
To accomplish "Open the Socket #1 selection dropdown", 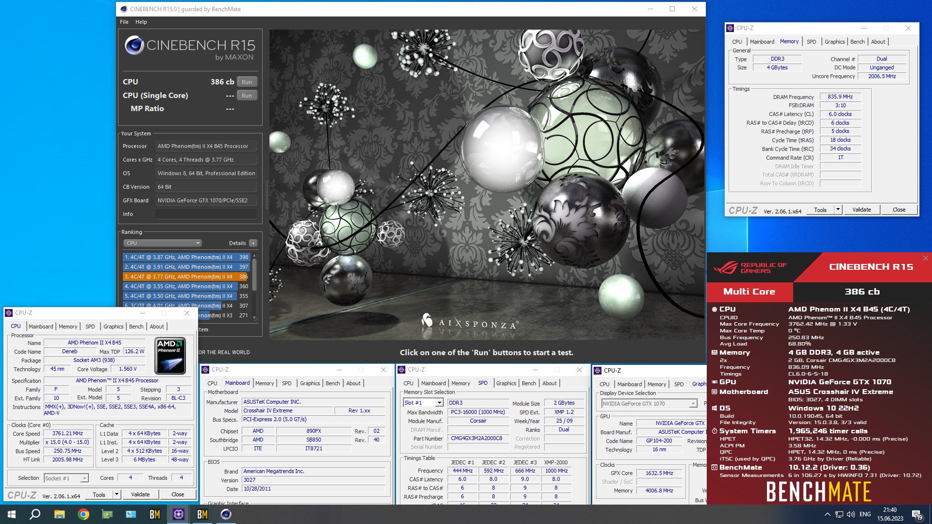I will pyautogui.click(x=66, y=478).
